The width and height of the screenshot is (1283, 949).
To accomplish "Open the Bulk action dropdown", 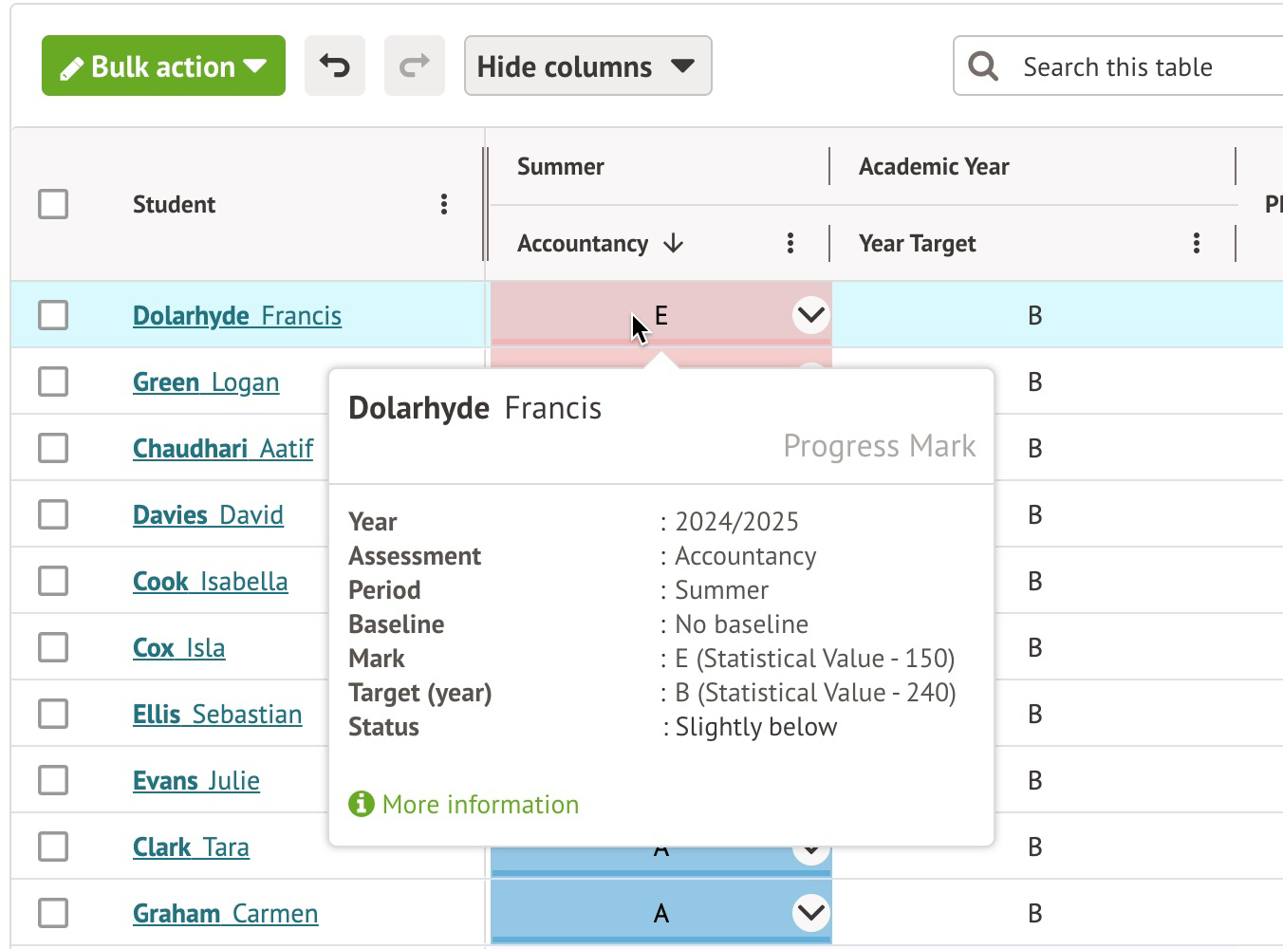I will pyautogui.click(x=163, y=65).
